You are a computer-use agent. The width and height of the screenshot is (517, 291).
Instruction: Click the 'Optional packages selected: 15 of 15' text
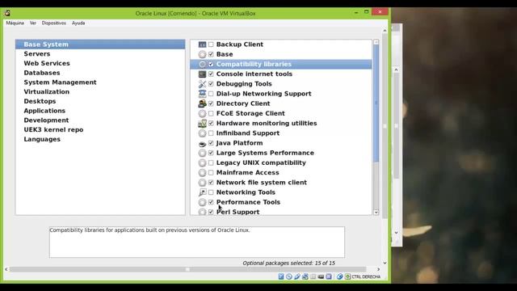(x=289, y=264)
